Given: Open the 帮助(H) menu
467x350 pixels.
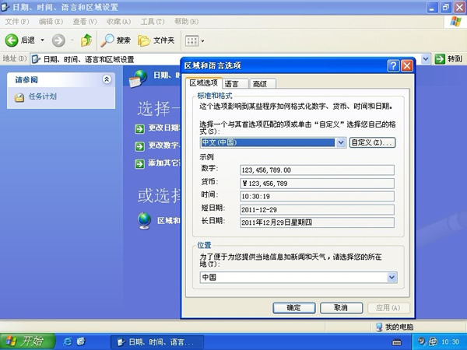Looking at the screenshot, I should pos(186,22).
